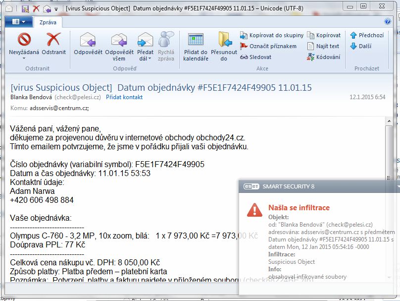Screen dimensions: 400x301
Task: Switch to the Zpráva ribbon tab
Action: pos(48,22)
